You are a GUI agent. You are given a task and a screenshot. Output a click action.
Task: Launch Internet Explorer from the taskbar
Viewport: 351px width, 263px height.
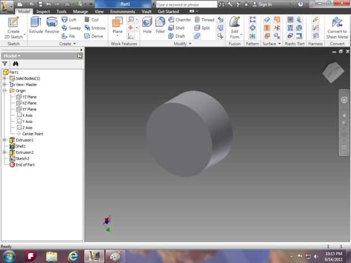pyautogui.click(x=72, y=256)
